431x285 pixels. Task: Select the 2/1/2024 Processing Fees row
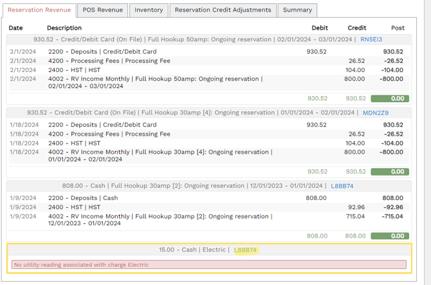pos(109,61)
